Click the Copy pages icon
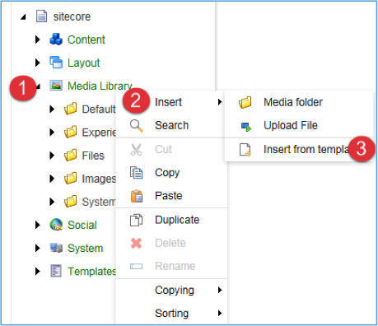This screenshot has height=326, width=378. click(x=136, y=173)
